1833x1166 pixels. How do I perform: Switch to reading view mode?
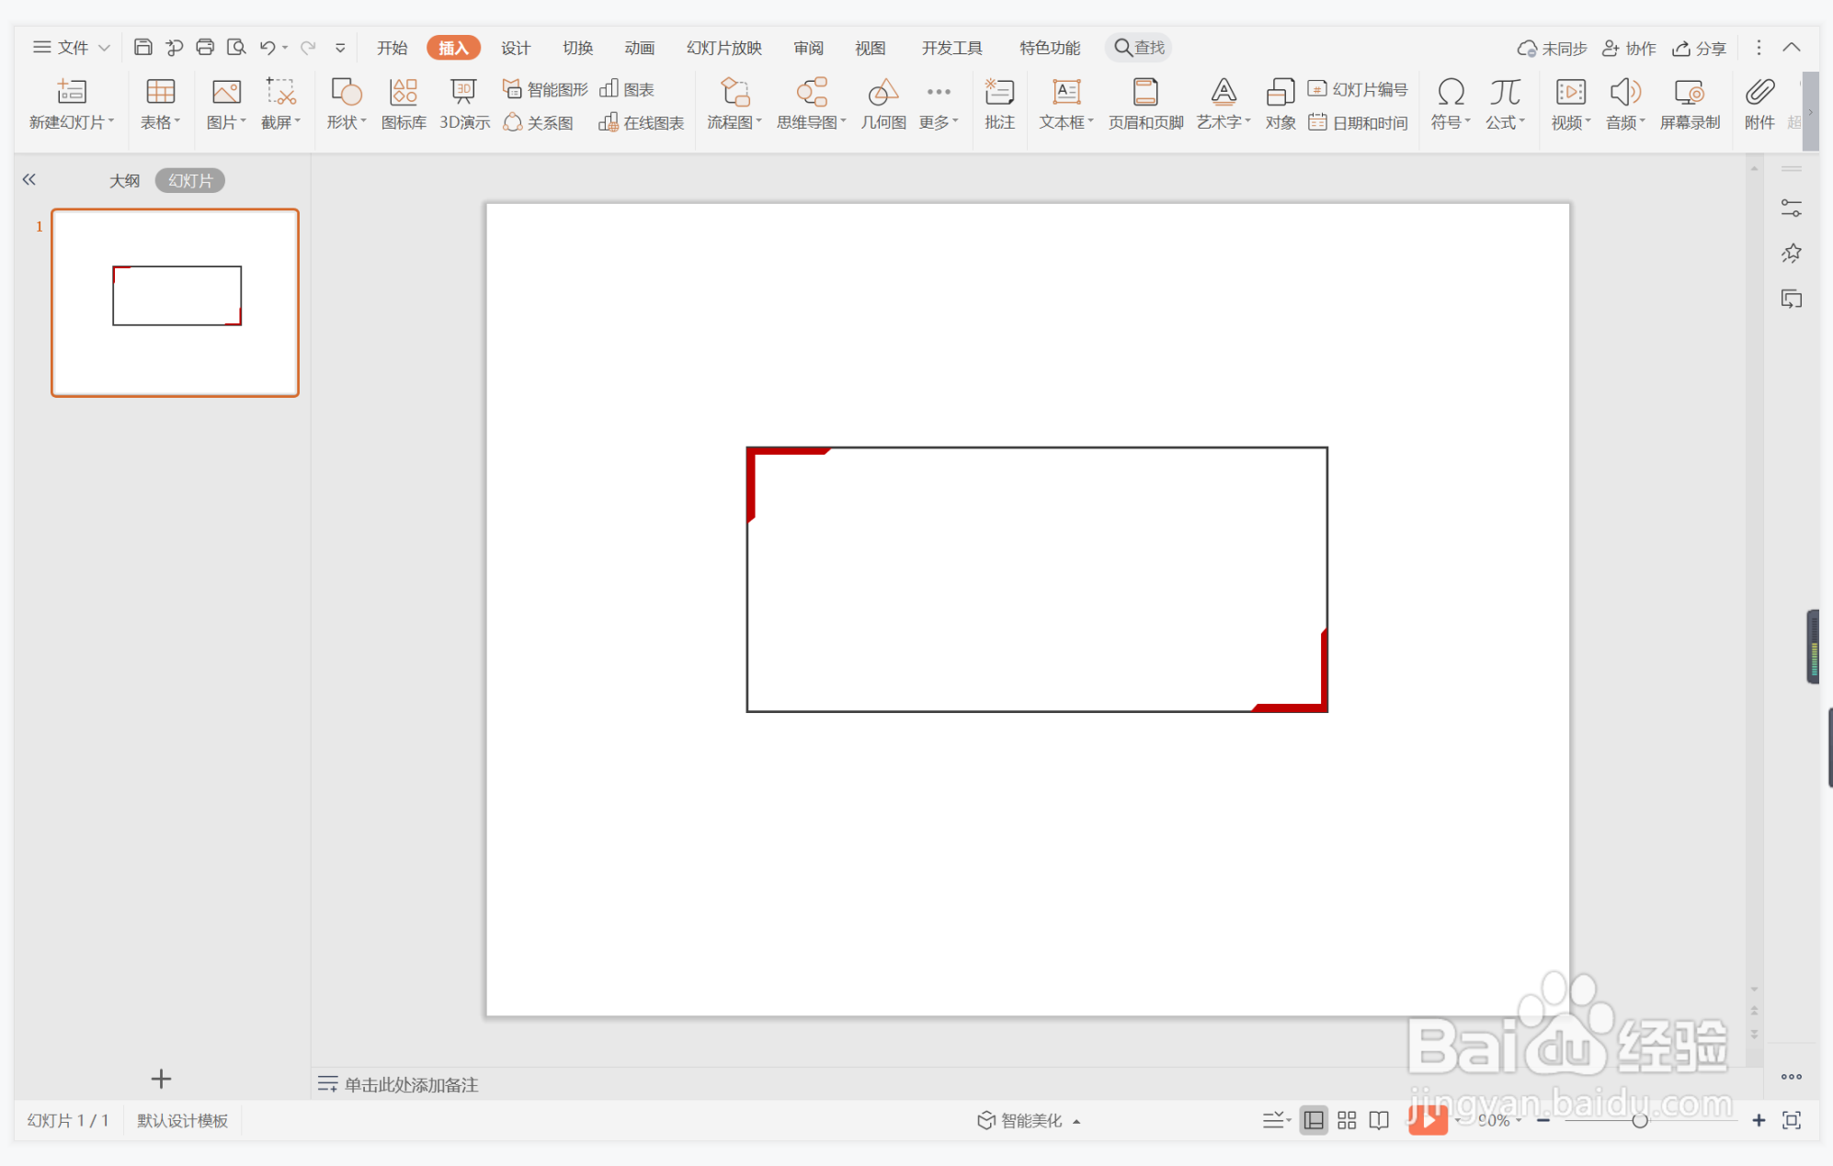click(1379, 1120)
